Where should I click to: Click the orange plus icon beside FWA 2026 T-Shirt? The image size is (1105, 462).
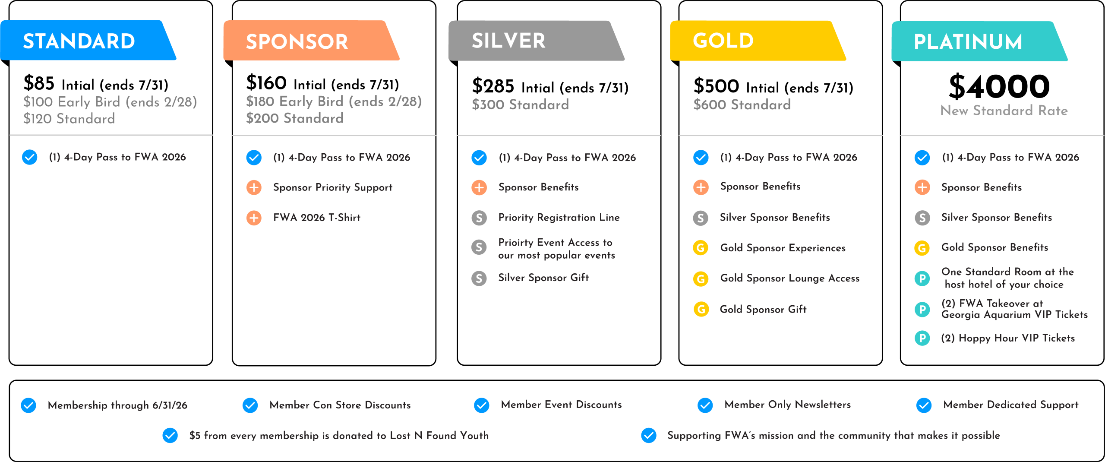click(254, 218)
